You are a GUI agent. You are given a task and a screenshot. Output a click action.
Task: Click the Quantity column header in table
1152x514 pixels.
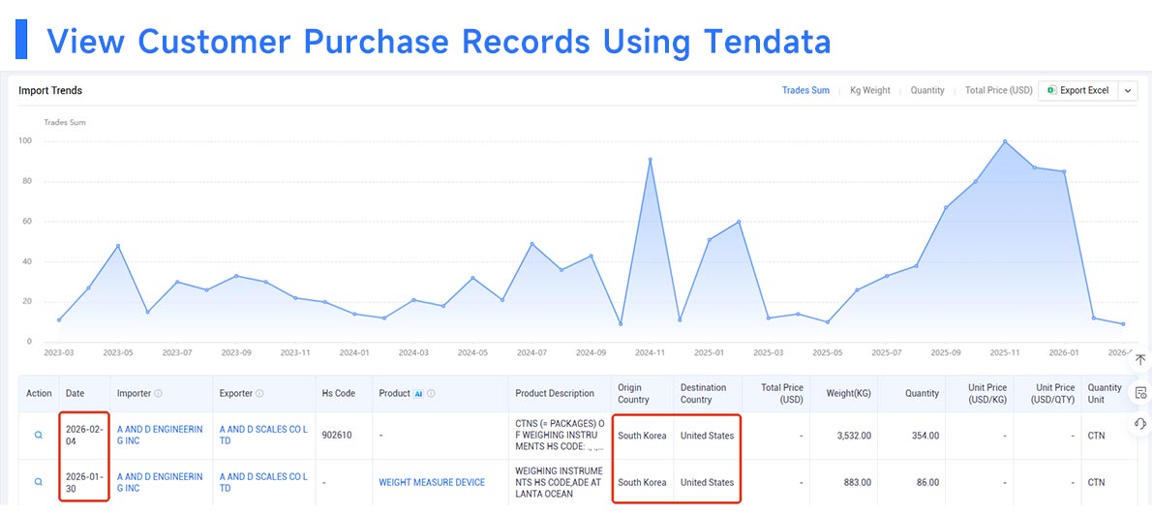click(x=922, y=394)
